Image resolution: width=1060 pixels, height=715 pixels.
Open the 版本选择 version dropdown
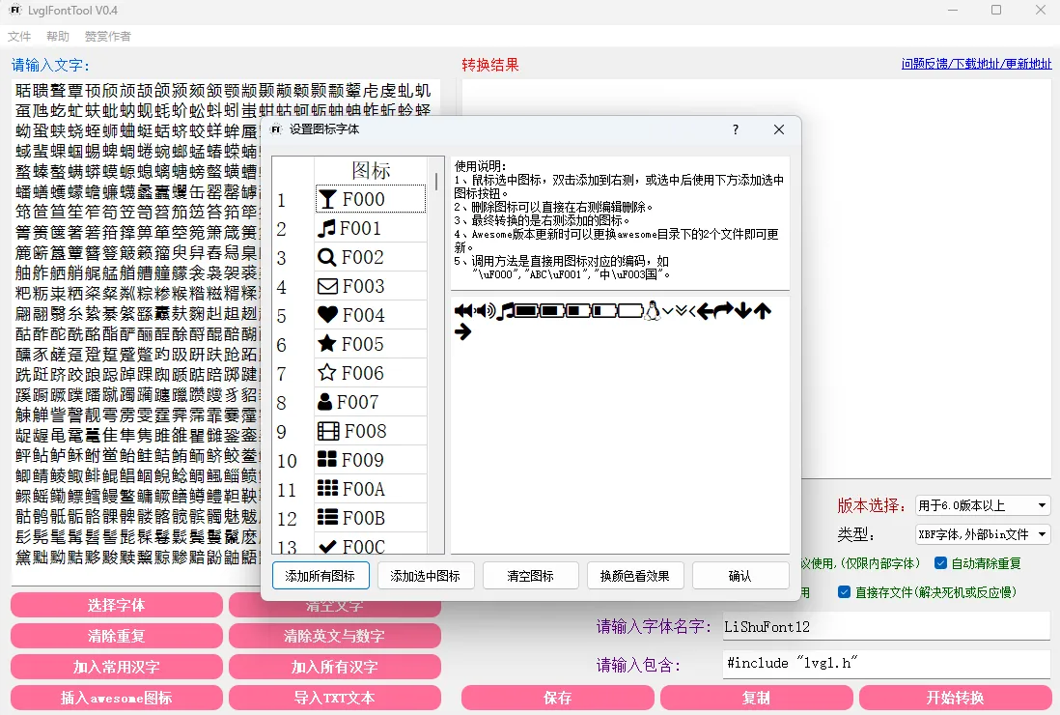click(982, 504)
